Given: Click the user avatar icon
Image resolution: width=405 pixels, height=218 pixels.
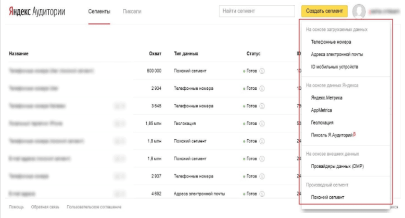Looking at the screenshot, I should 359,11.
